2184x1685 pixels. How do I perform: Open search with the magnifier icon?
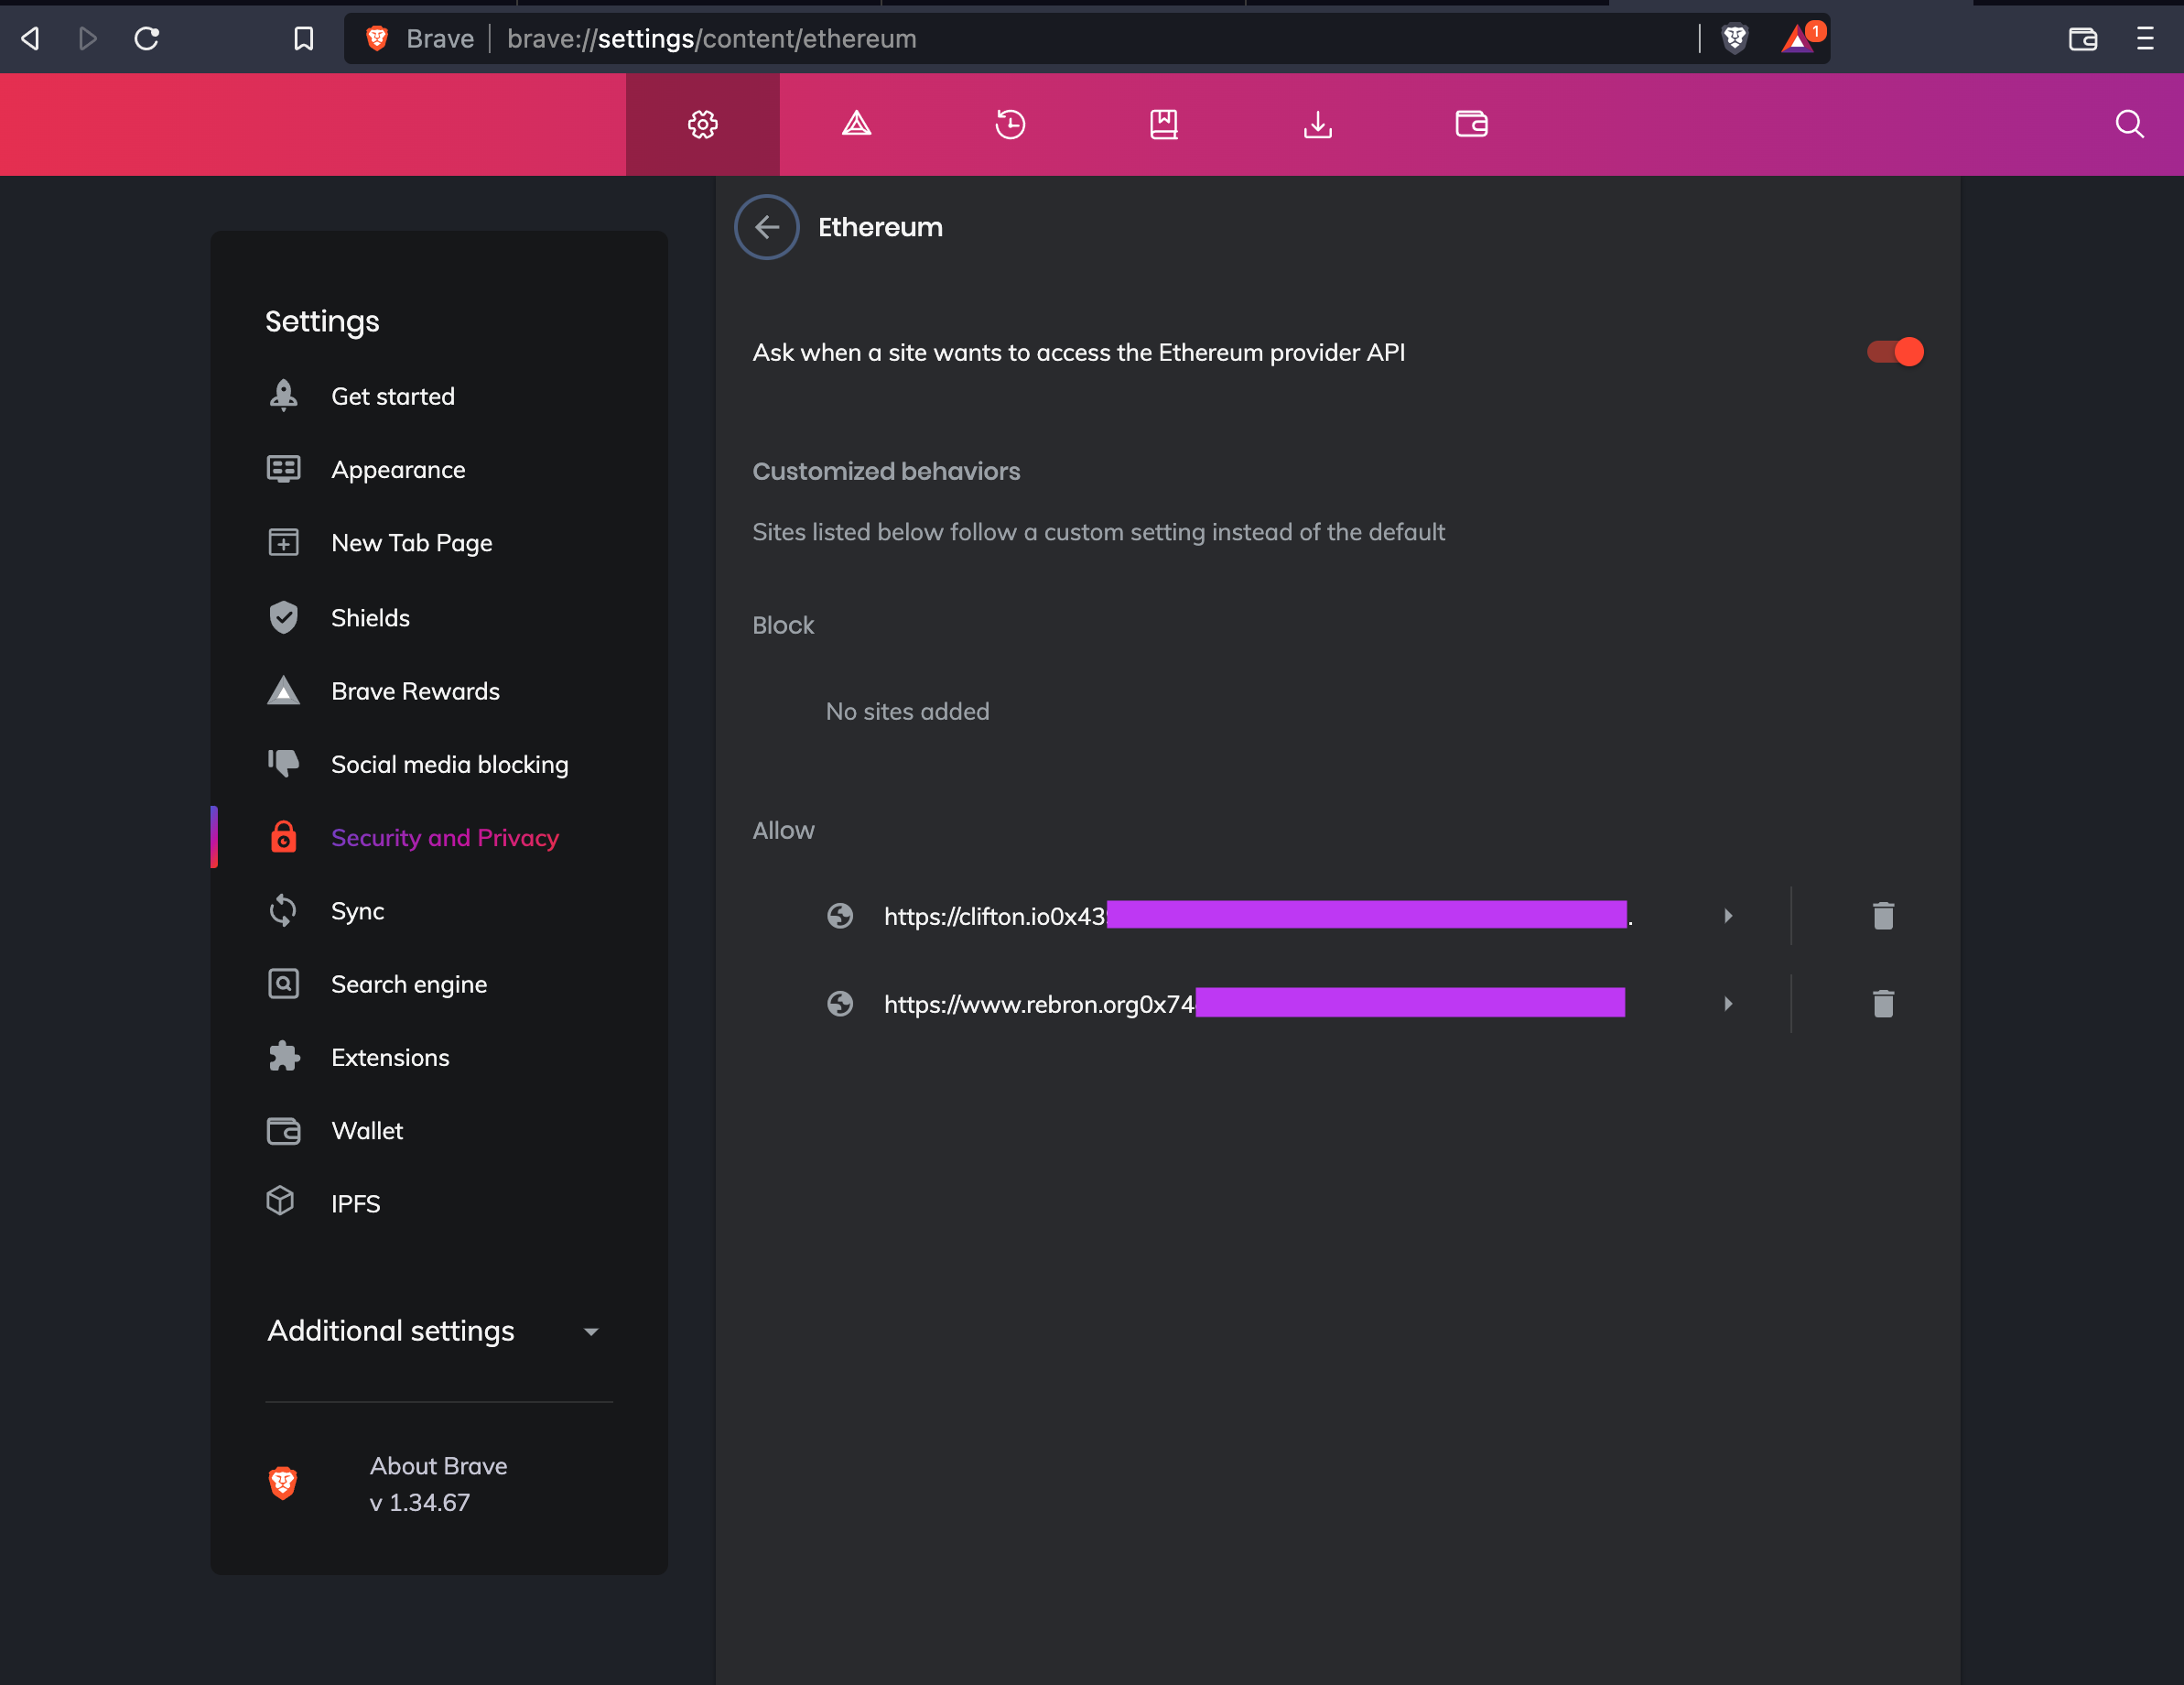(2128, 124)
